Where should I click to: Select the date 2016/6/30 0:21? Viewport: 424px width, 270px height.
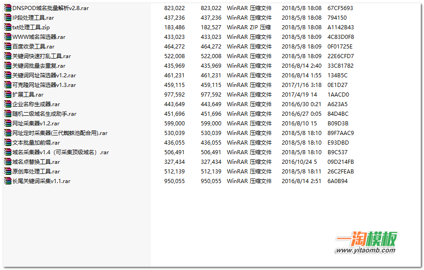click(x=301, y=104)
